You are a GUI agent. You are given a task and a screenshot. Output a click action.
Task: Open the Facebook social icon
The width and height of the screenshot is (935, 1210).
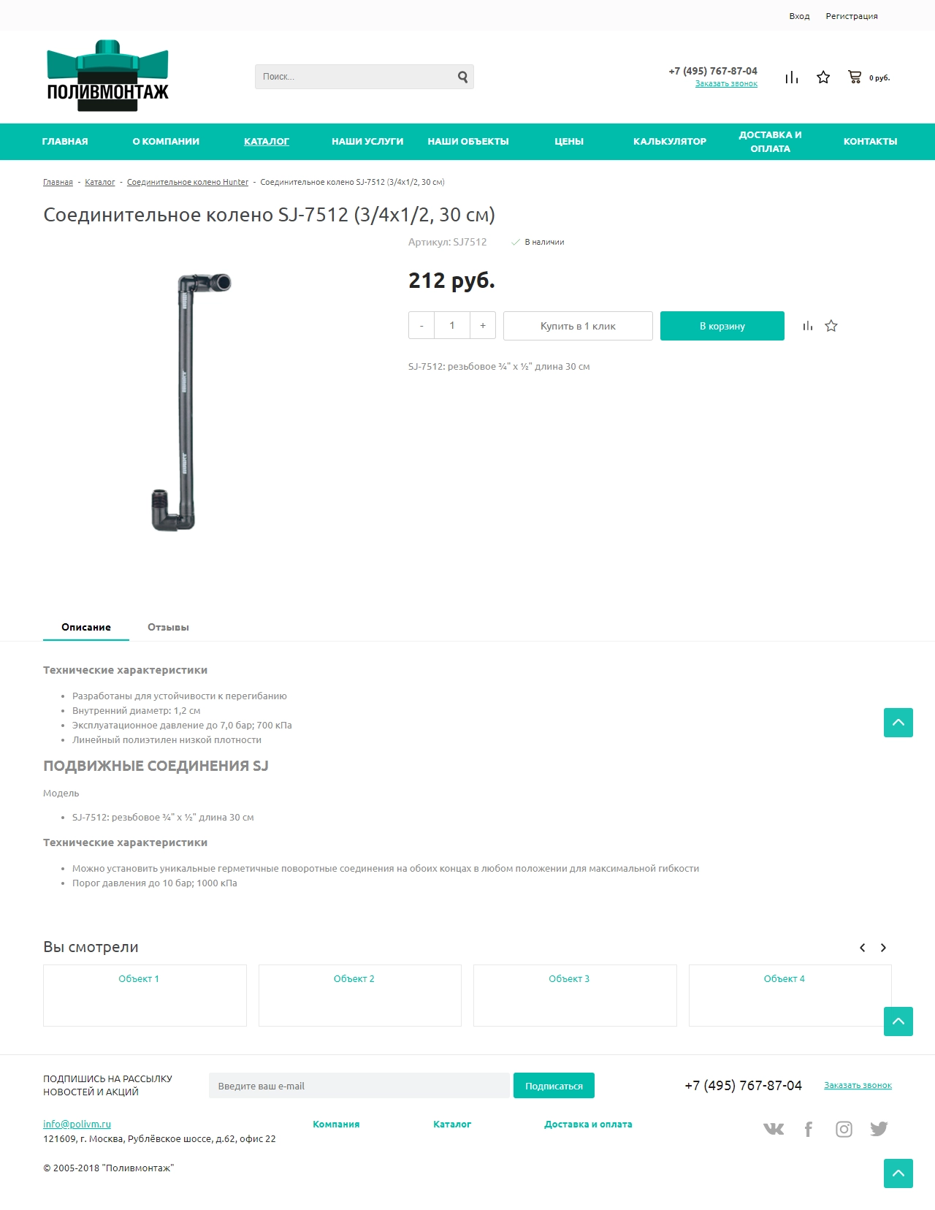809,1130
